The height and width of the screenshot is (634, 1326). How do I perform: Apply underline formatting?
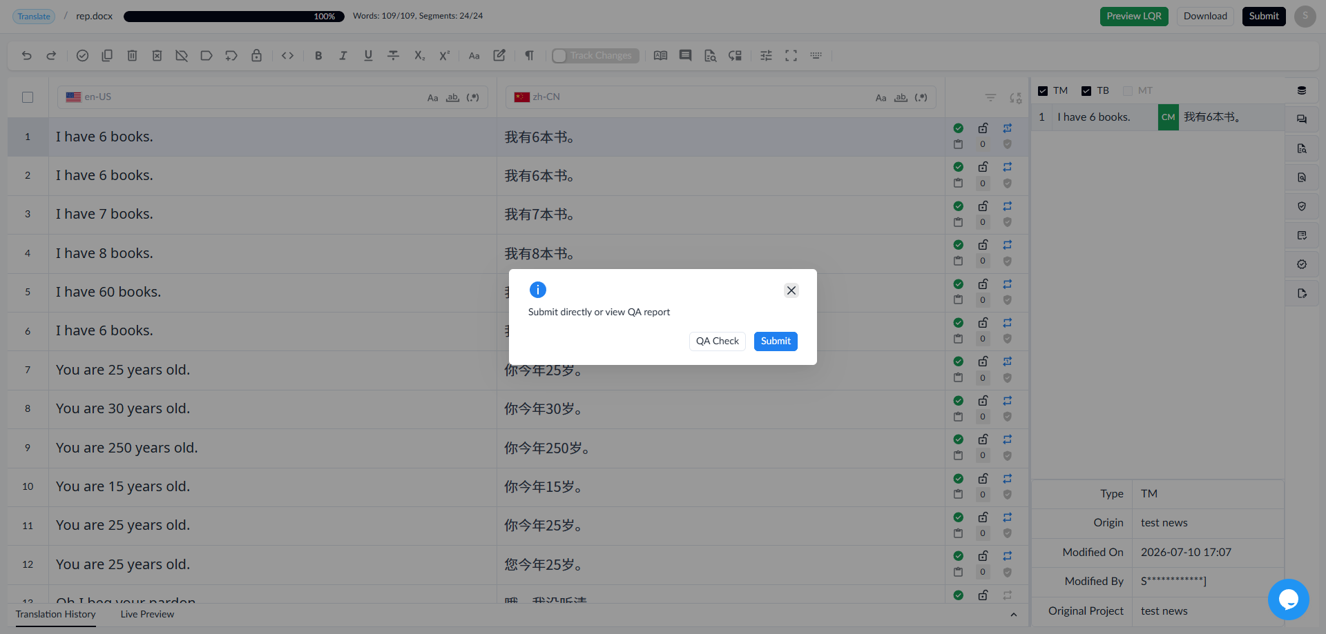point(368,55)
